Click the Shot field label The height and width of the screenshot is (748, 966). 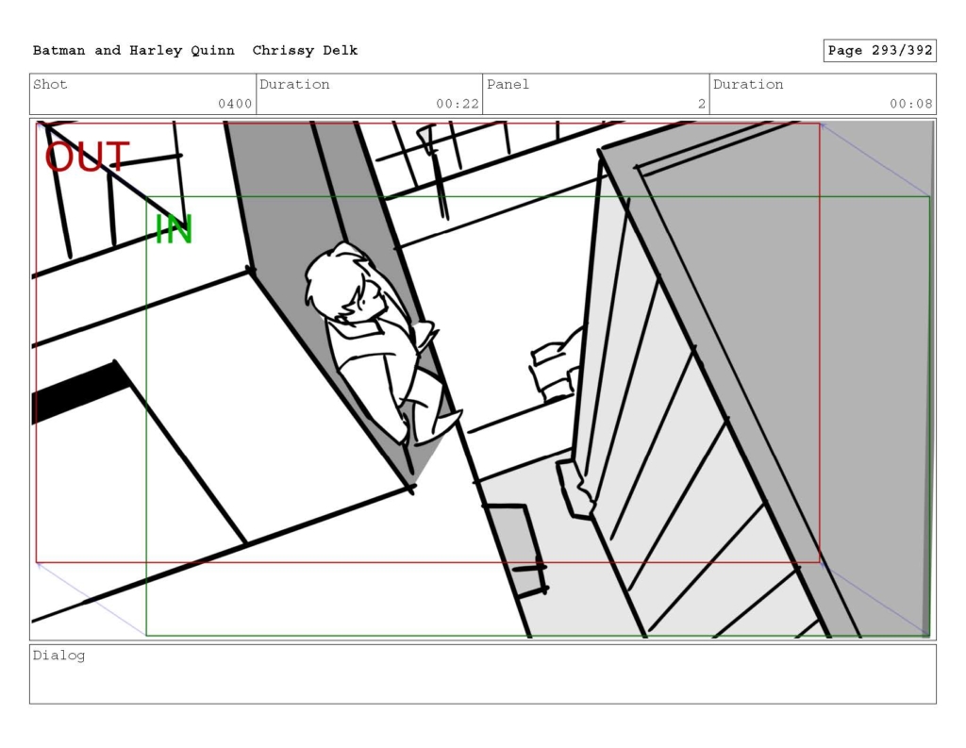[50, 84]
